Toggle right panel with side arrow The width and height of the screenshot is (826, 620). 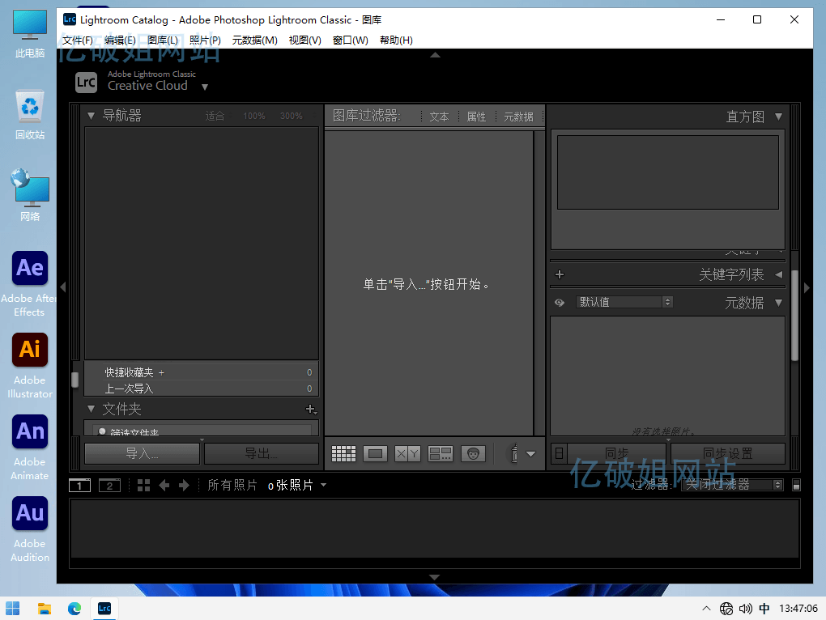click(x=807, y=287)
